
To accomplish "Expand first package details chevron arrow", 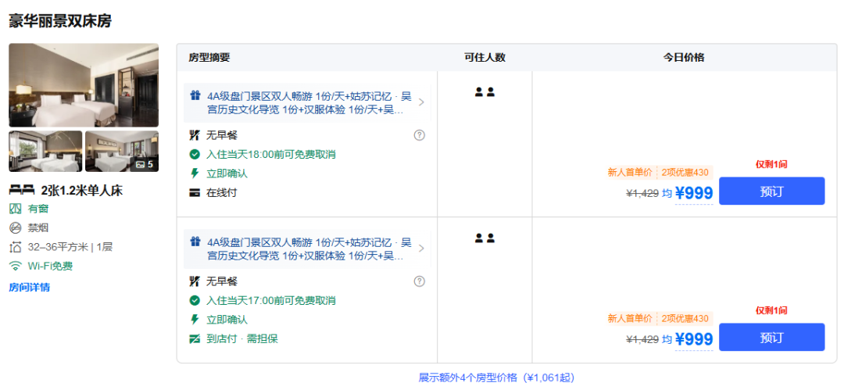I will pos(421,102).
